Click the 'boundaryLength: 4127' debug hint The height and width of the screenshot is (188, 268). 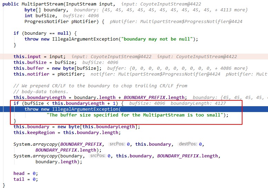pos(198,103)
